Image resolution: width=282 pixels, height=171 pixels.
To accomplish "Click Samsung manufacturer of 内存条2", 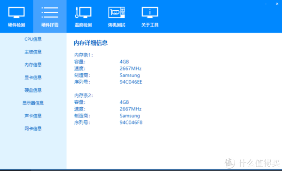I will 130,116.
